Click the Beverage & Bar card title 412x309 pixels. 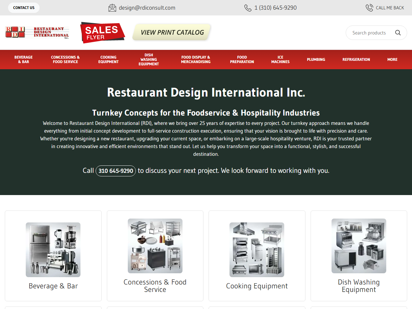pos(53,286)
